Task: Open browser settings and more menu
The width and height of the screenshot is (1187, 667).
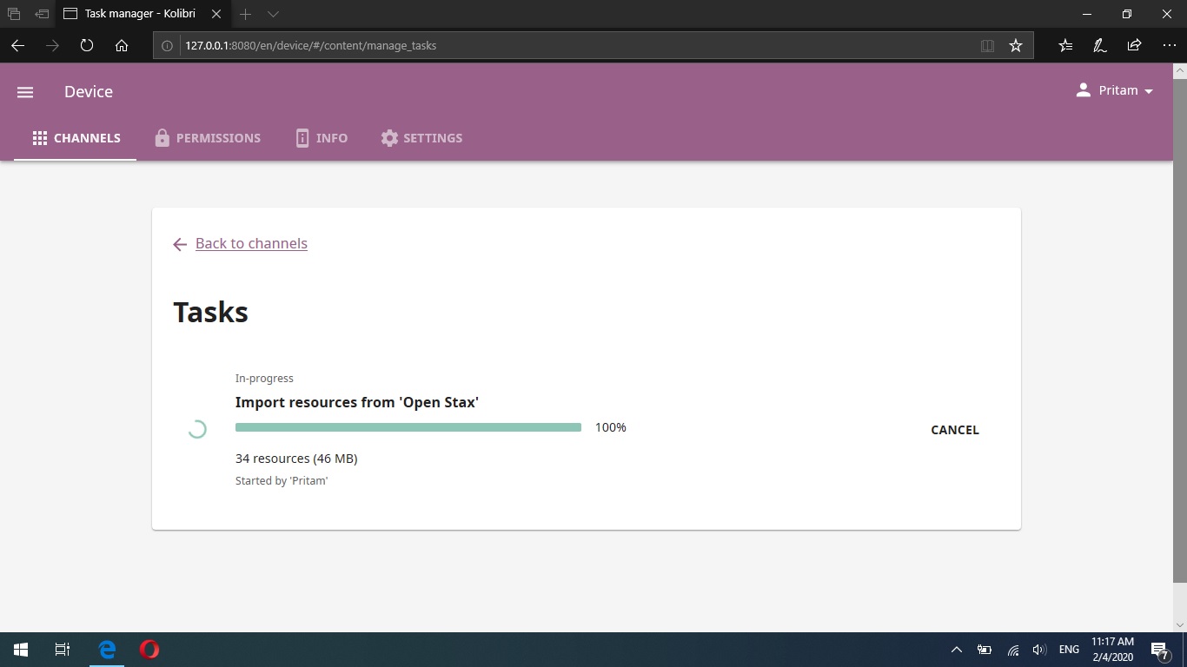Action: click(1169, 46)
